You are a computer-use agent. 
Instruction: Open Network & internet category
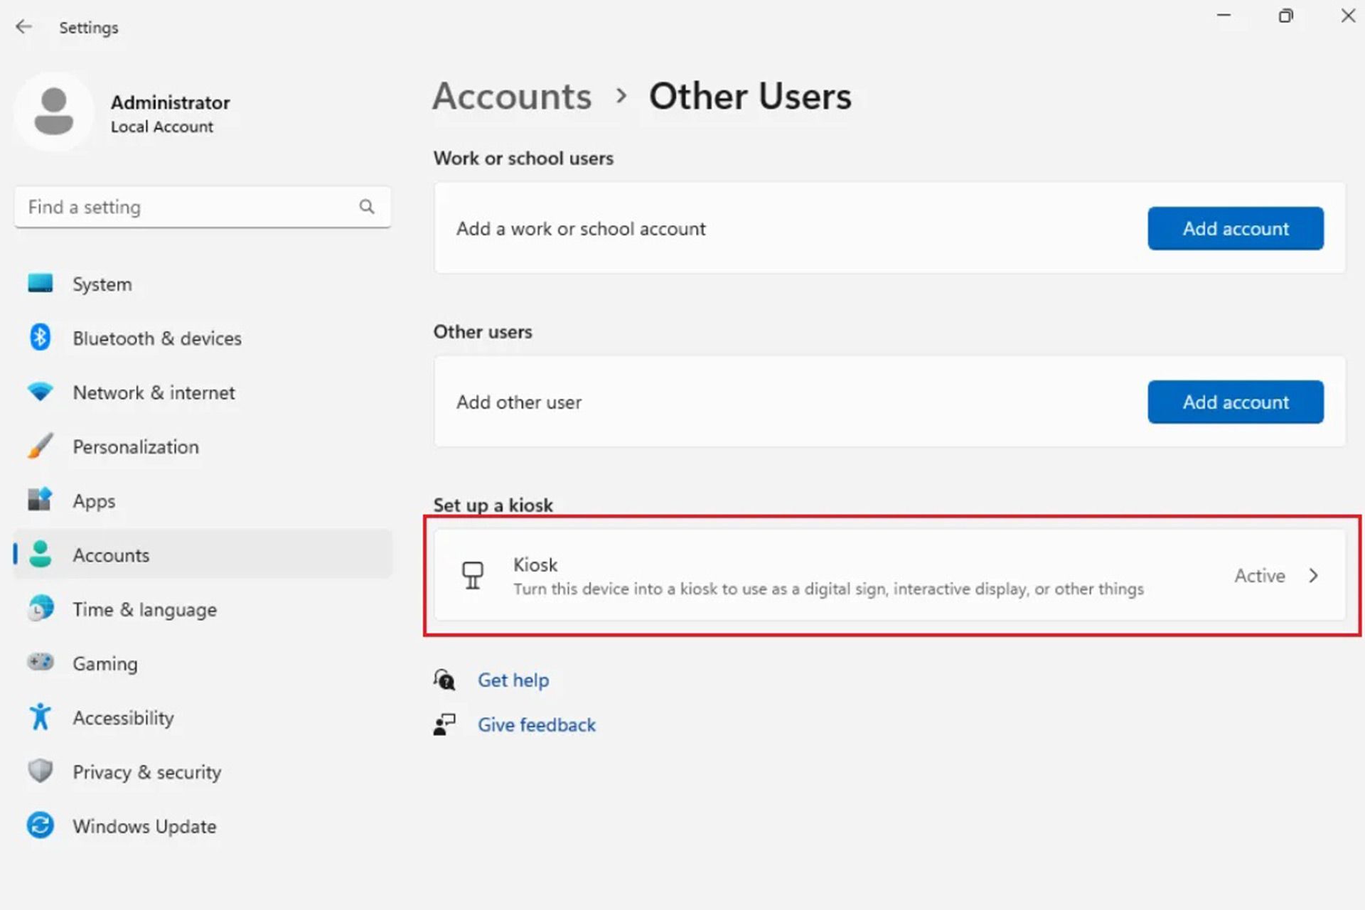tap(203, 392)
